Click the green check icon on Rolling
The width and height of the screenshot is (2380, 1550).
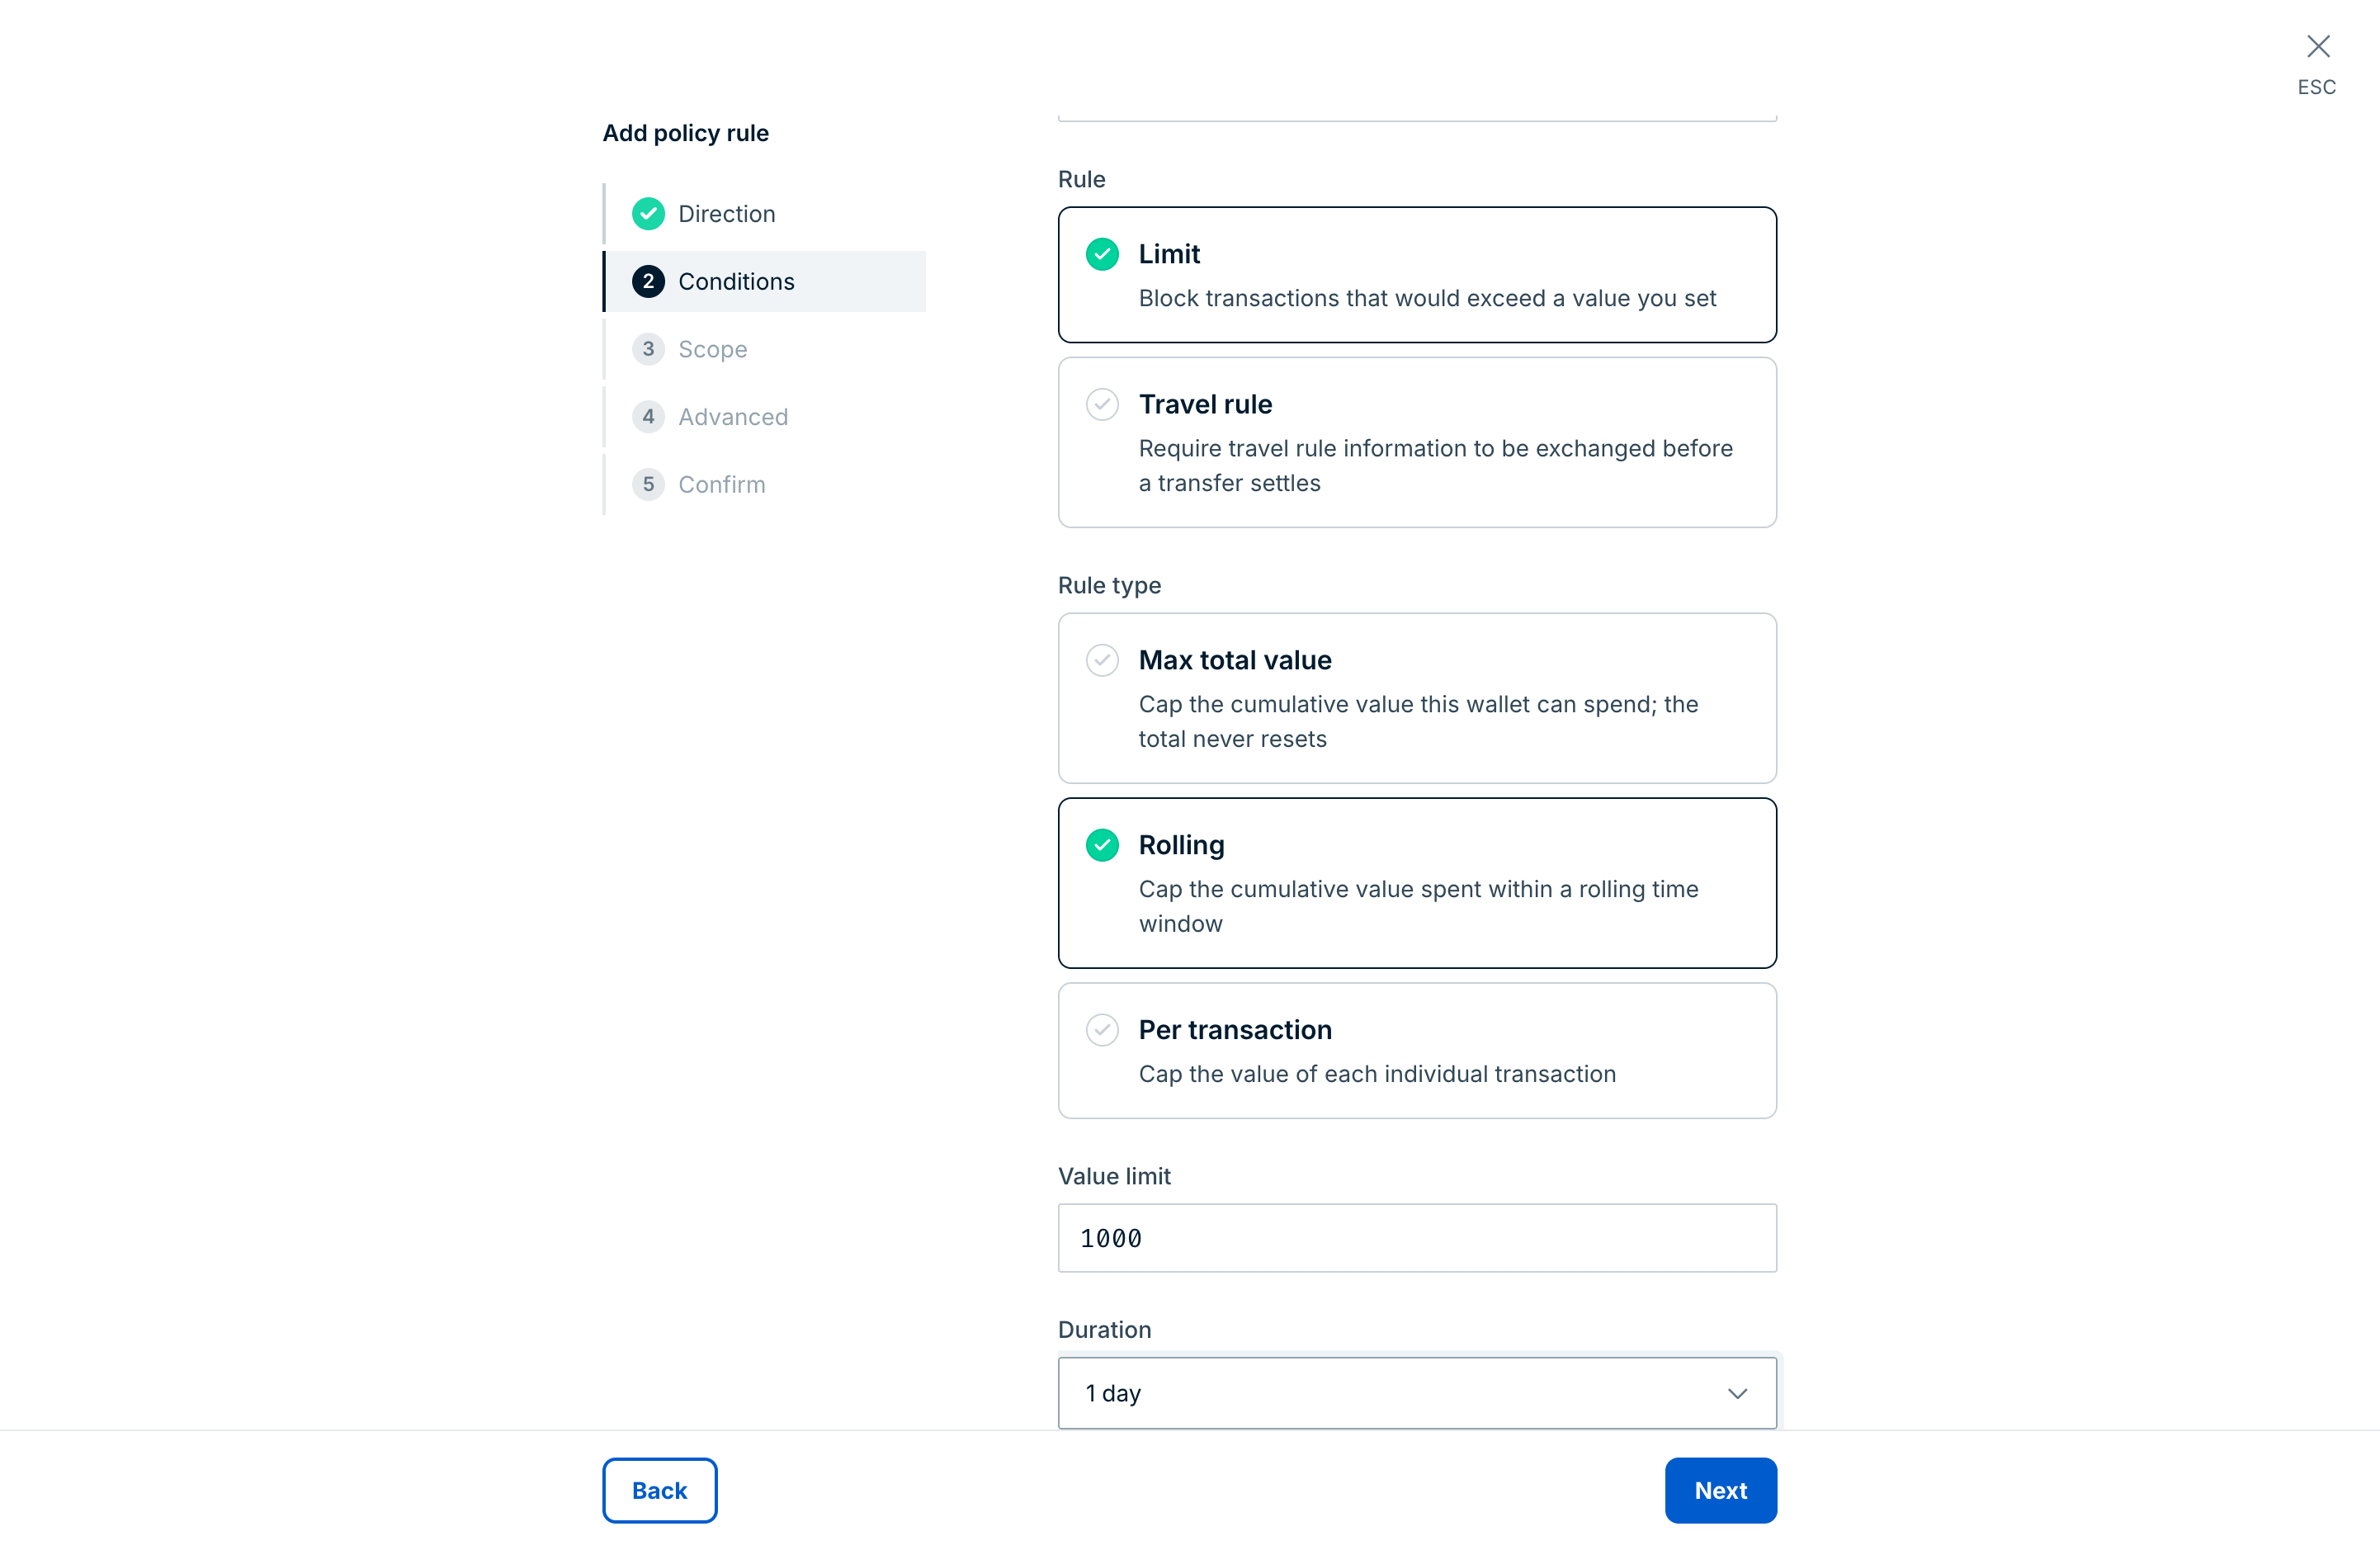(x=1102, y=845)
